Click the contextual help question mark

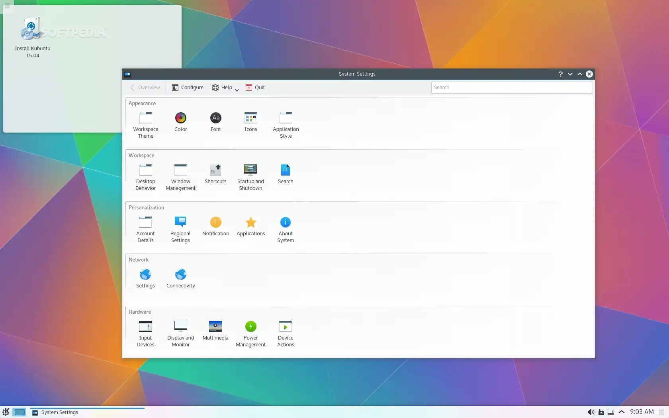pyautogui.click(x=560, y=74)
